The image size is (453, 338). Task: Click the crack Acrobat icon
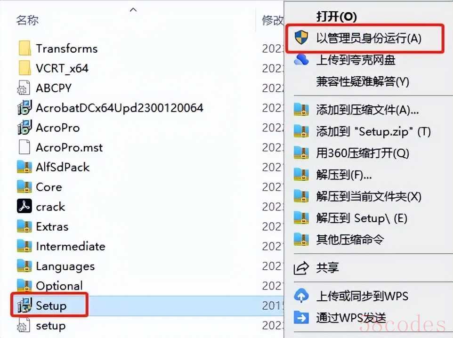[24, 206]
